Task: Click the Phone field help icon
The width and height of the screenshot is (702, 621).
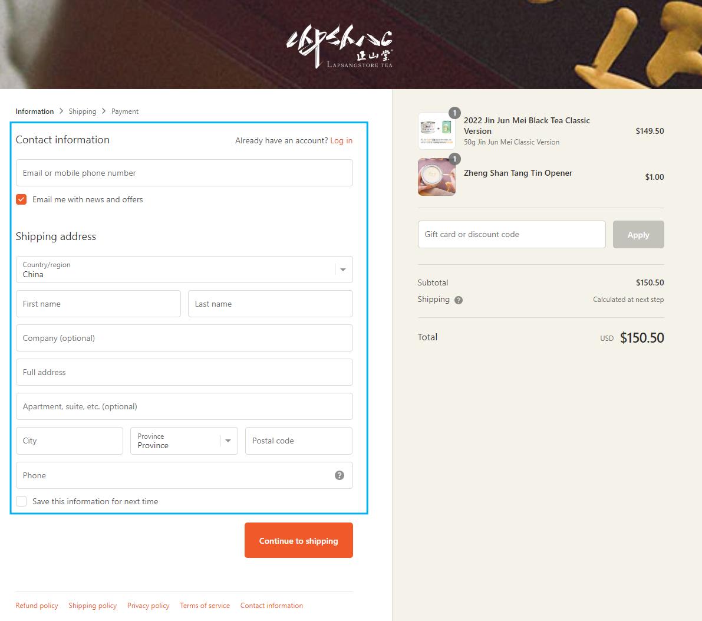Action: point(340,475)
